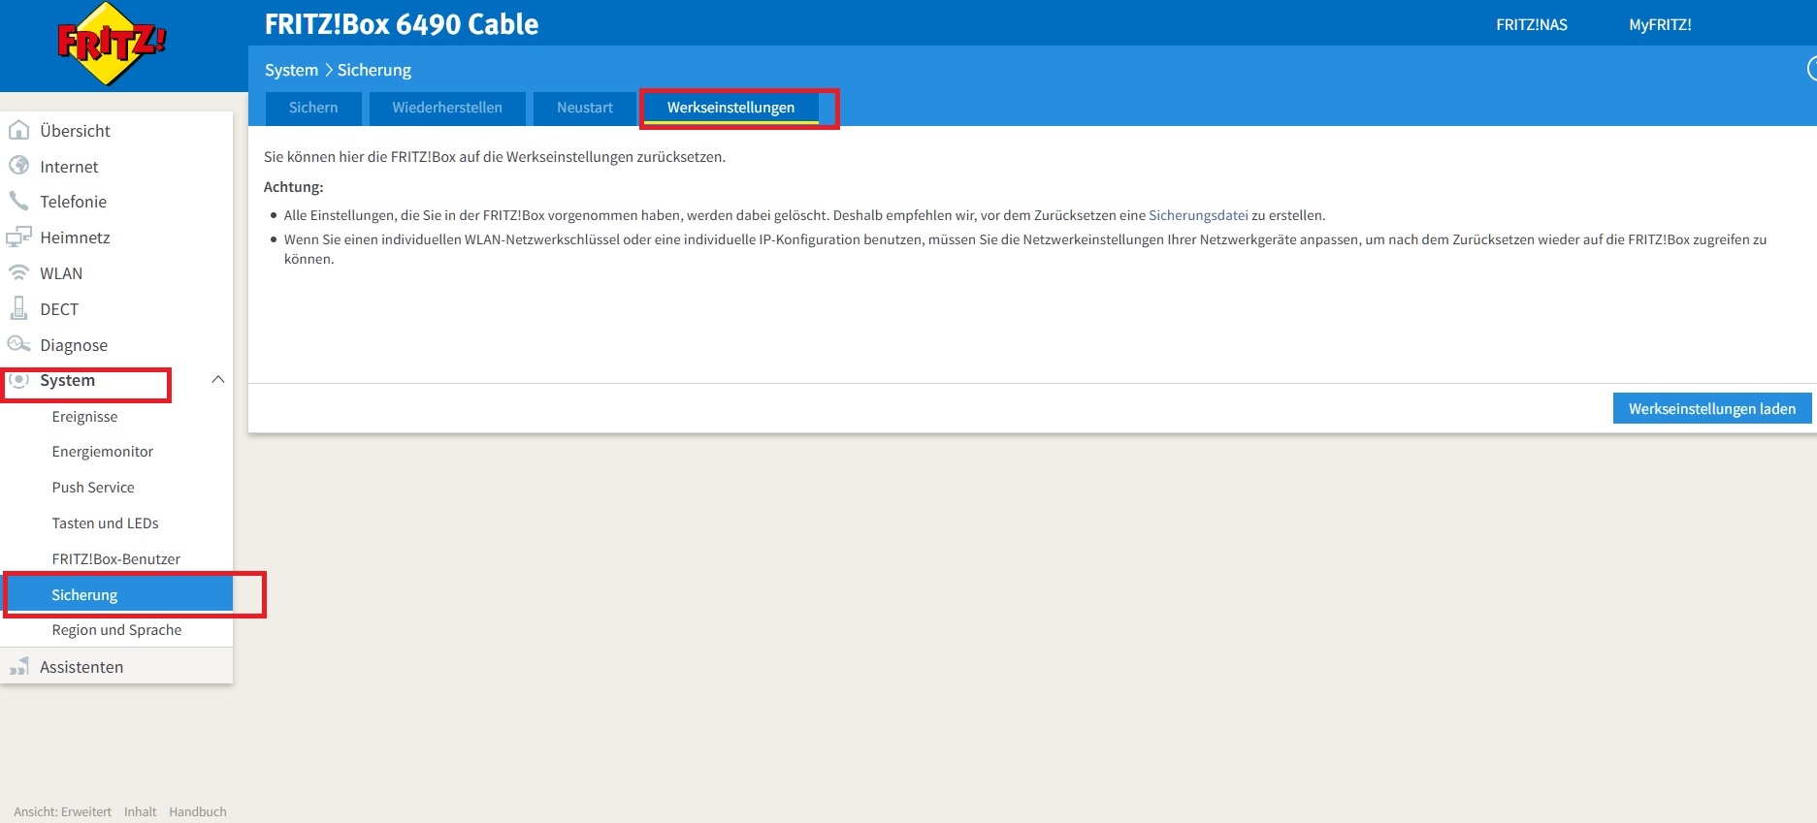The image size is (1817, 823).
Task: Click FRITZ!Box 6490 Cable title
Action: 402,24
